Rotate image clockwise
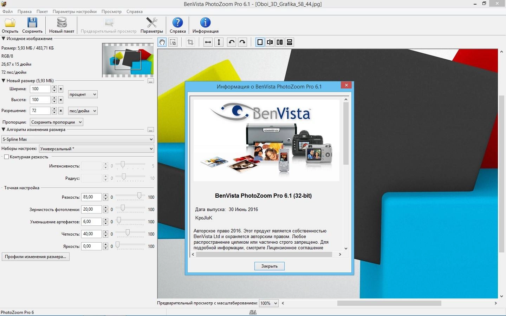Image resolution: width=506 pixels, height=316 pixels. click(x=242, y=42)
